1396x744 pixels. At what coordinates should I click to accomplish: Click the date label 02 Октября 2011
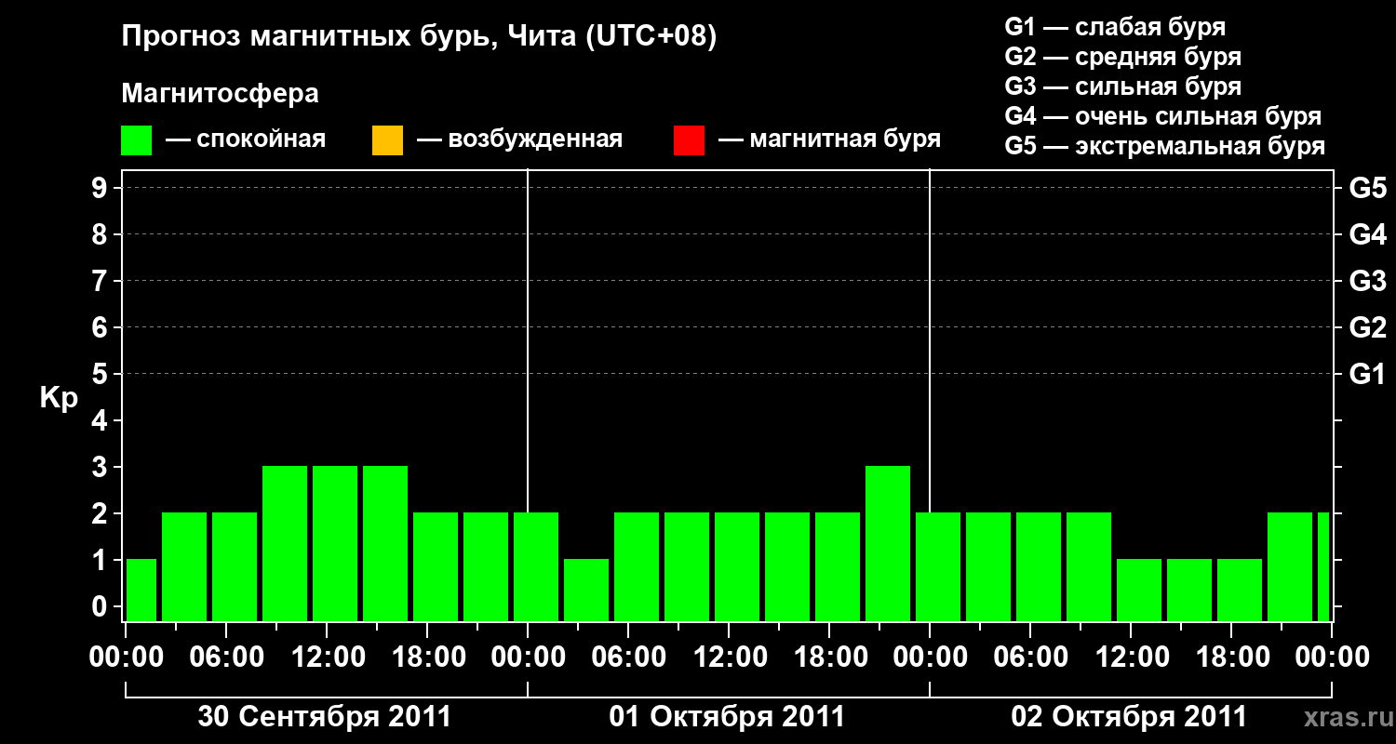click(x=1129, y=717)
